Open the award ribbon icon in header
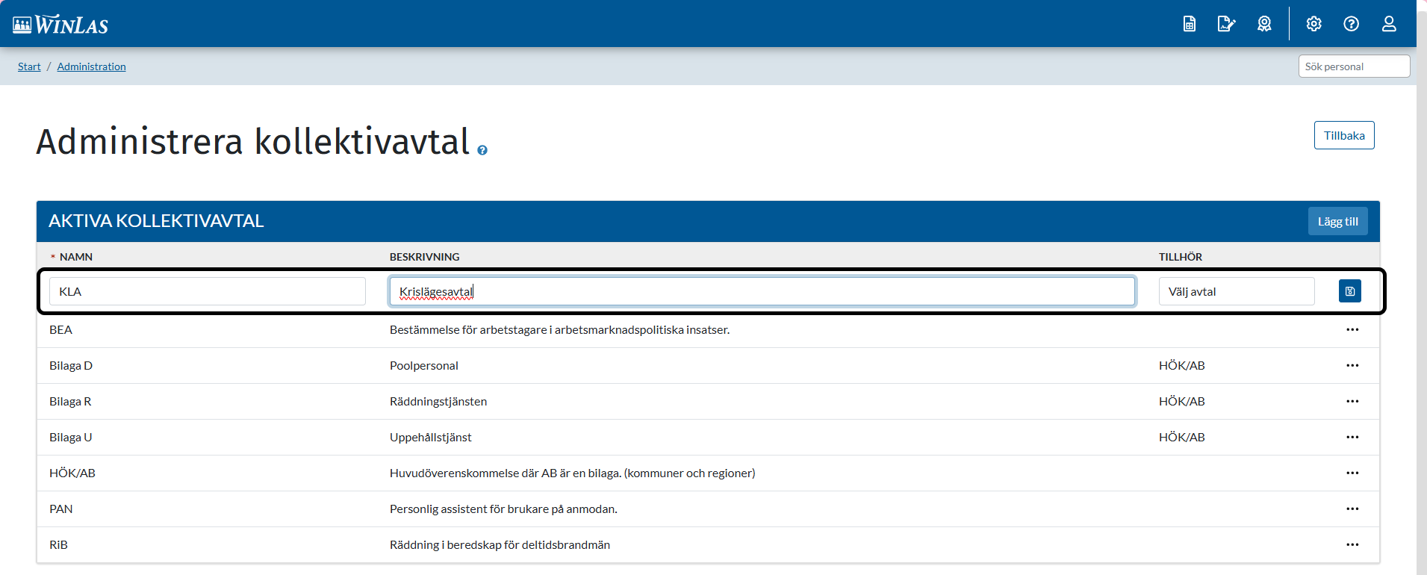 (x=1264, y=24)
